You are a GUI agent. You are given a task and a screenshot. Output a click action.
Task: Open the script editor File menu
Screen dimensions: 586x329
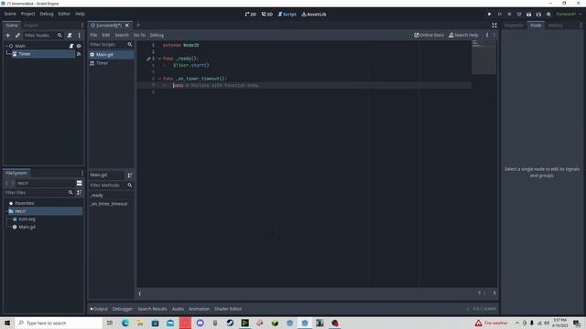pyautogui.click(x=93, y=35)
